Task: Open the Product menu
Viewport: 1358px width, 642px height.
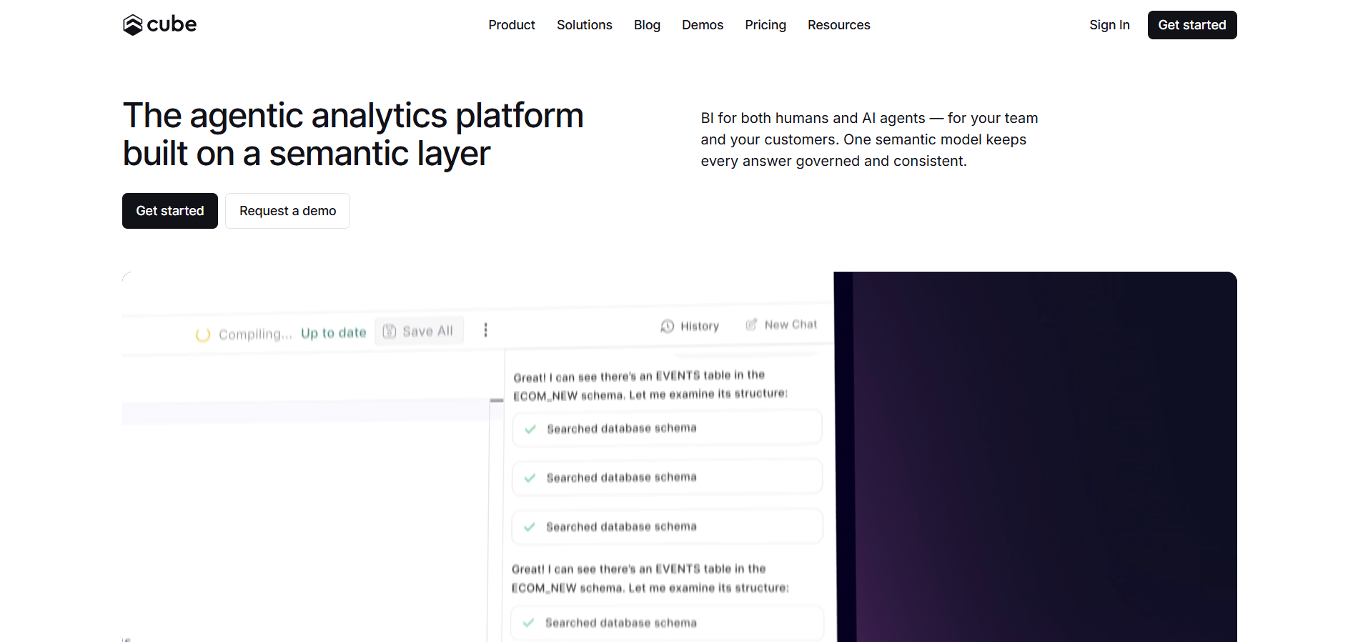Action: tap(512, 25)
